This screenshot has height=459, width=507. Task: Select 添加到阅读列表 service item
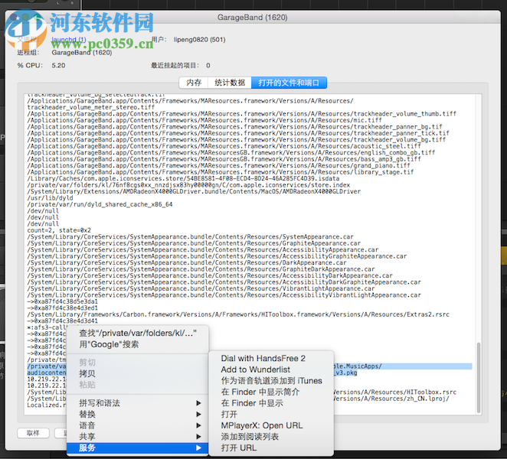tap(271, 437)
